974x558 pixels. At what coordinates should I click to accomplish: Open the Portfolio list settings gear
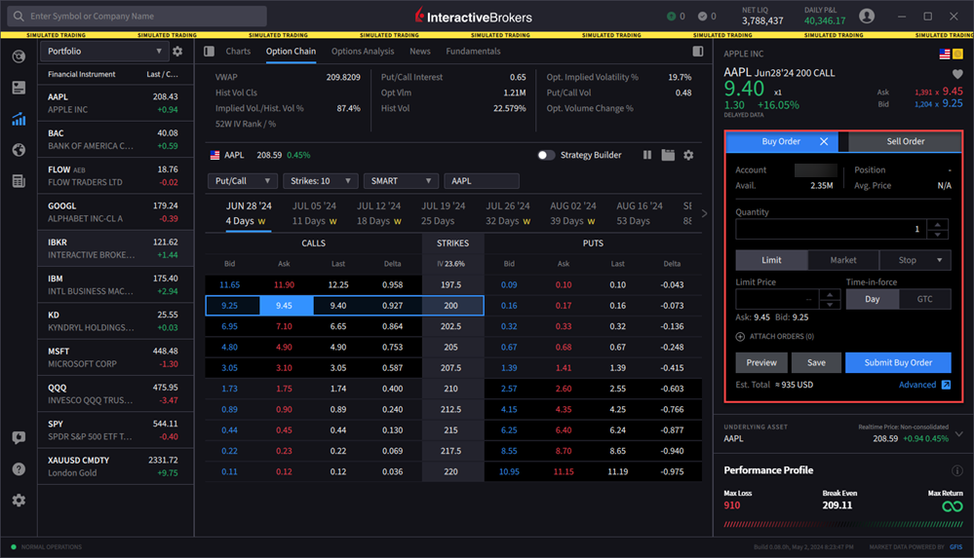[177, 51]
